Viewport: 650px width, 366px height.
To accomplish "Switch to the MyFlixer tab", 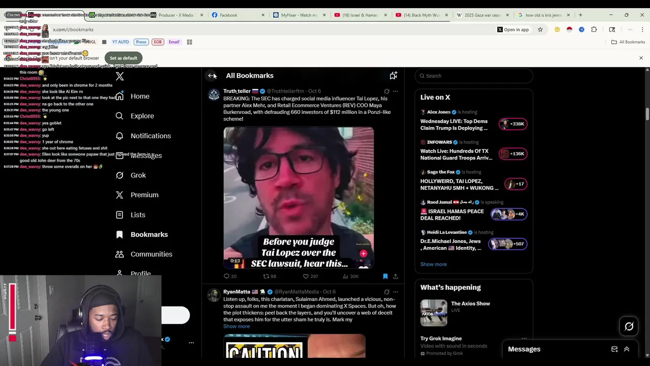I will 299,15.
